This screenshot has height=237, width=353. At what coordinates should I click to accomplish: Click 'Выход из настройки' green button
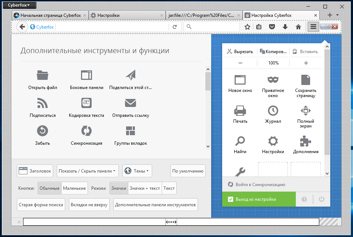[259, 199]
